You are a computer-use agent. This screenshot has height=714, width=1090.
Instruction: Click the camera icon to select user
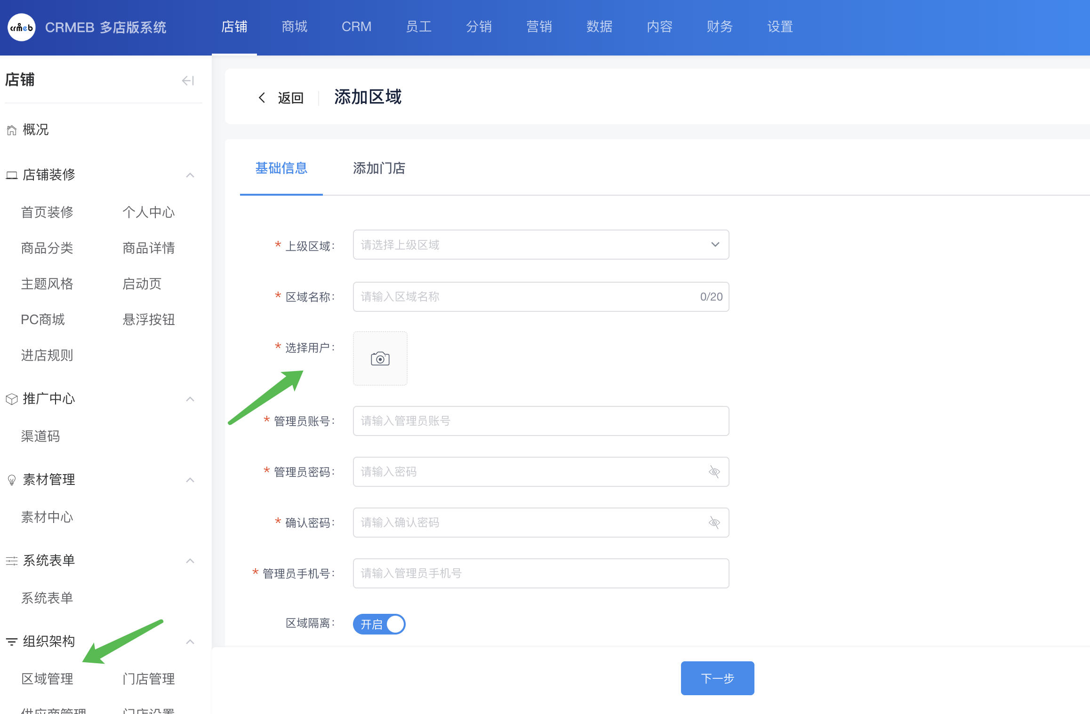380,358
